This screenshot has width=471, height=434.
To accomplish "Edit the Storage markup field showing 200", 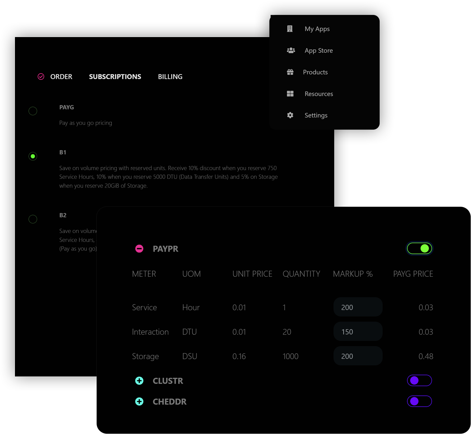I will click(x=358, y=356).
